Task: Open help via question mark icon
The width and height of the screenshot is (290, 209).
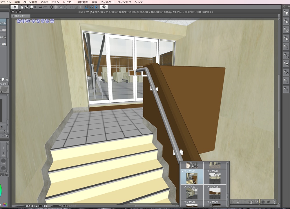Action: 104,7
